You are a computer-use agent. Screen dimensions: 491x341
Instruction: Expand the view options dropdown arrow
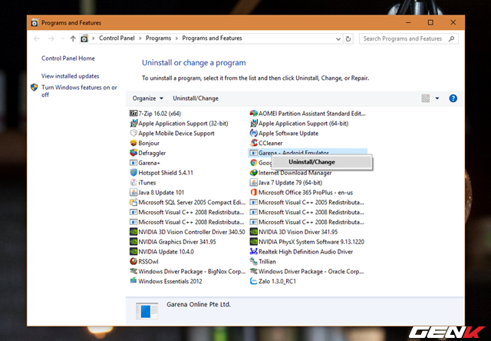tap(437, 98)
